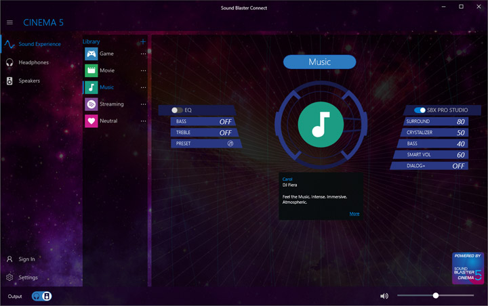This screenshot has height=306, width=488.
Task: Open the Sign In page
Action: click(x=26, y=259)
